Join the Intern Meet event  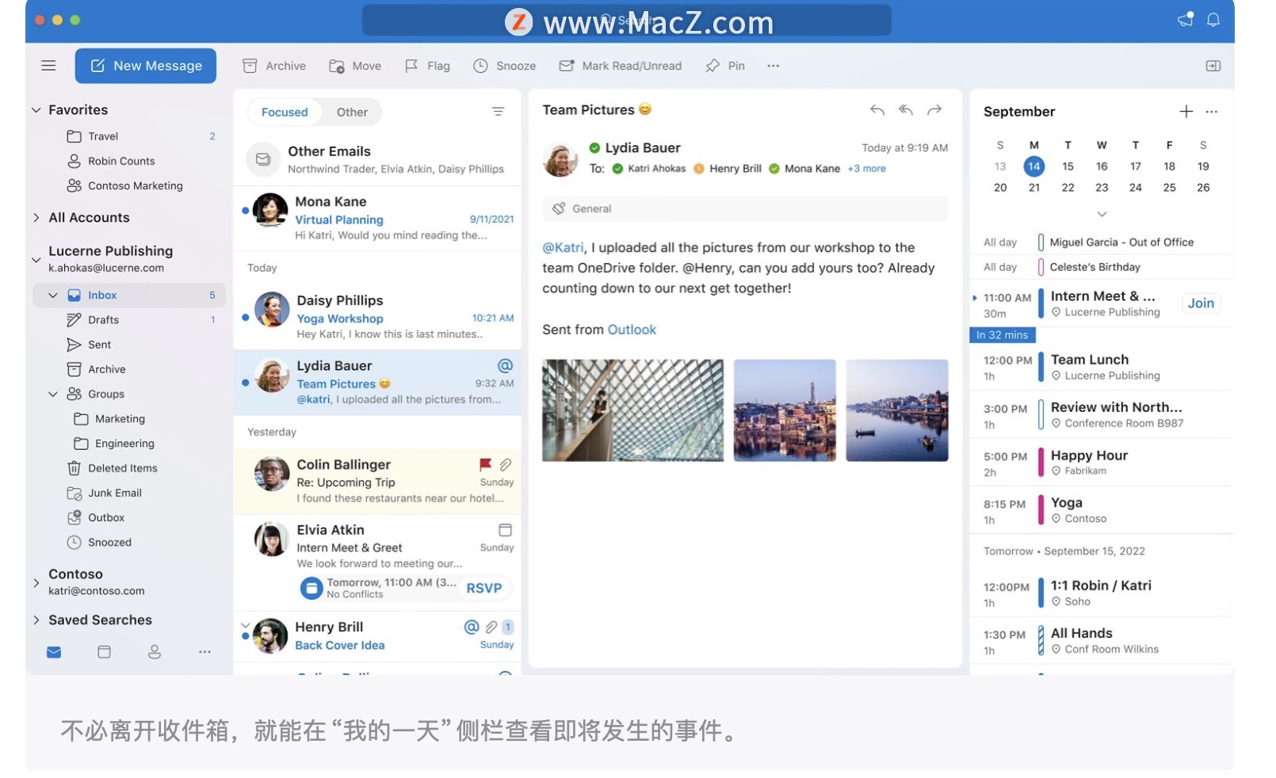tap(1201, 303)
